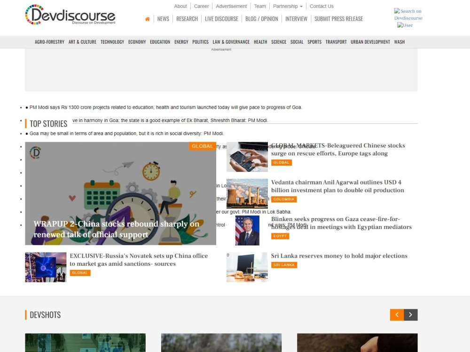
Task: Open TECHNOLOGY category
Action: tap(112, 42)
